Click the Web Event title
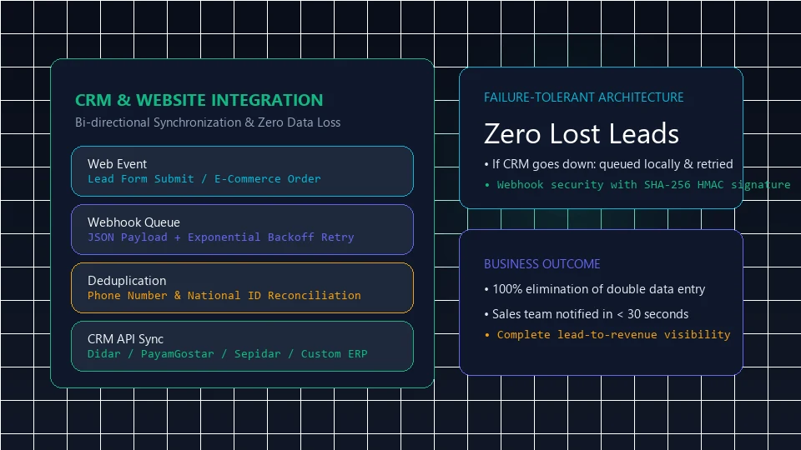The image size is (801, 450). click(x=117, y=164)
